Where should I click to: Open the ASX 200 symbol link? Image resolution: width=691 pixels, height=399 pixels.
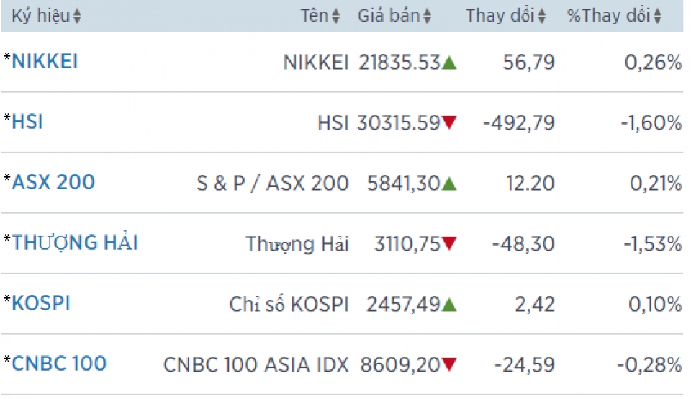pyautogui.click(x=53, y=182)
